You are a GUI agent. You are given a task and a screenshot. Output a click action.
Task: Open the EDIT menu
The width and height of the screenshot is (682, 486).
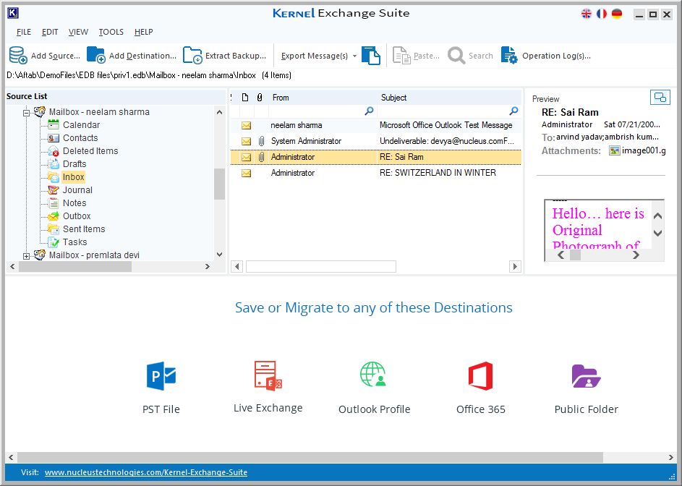50,32
